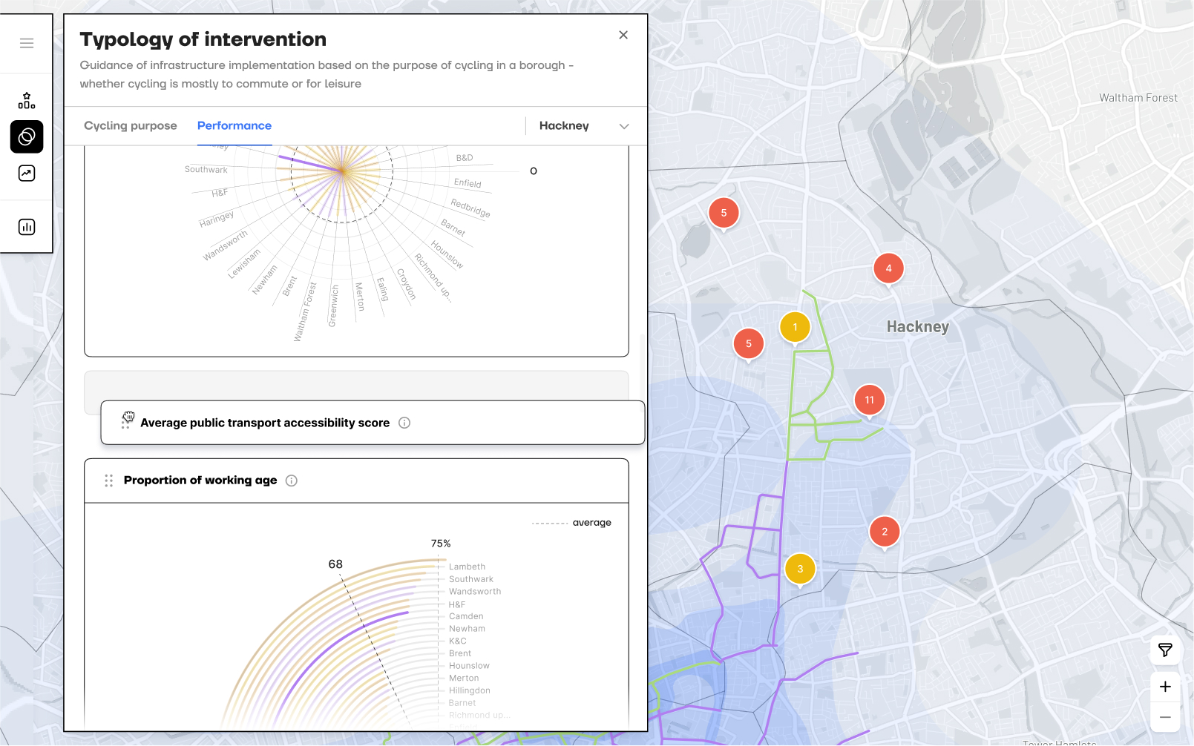The height and width of the screenshot is (746, 1194).
Task: Switch to the Cycling purpose tab
Action: (131, 126)
